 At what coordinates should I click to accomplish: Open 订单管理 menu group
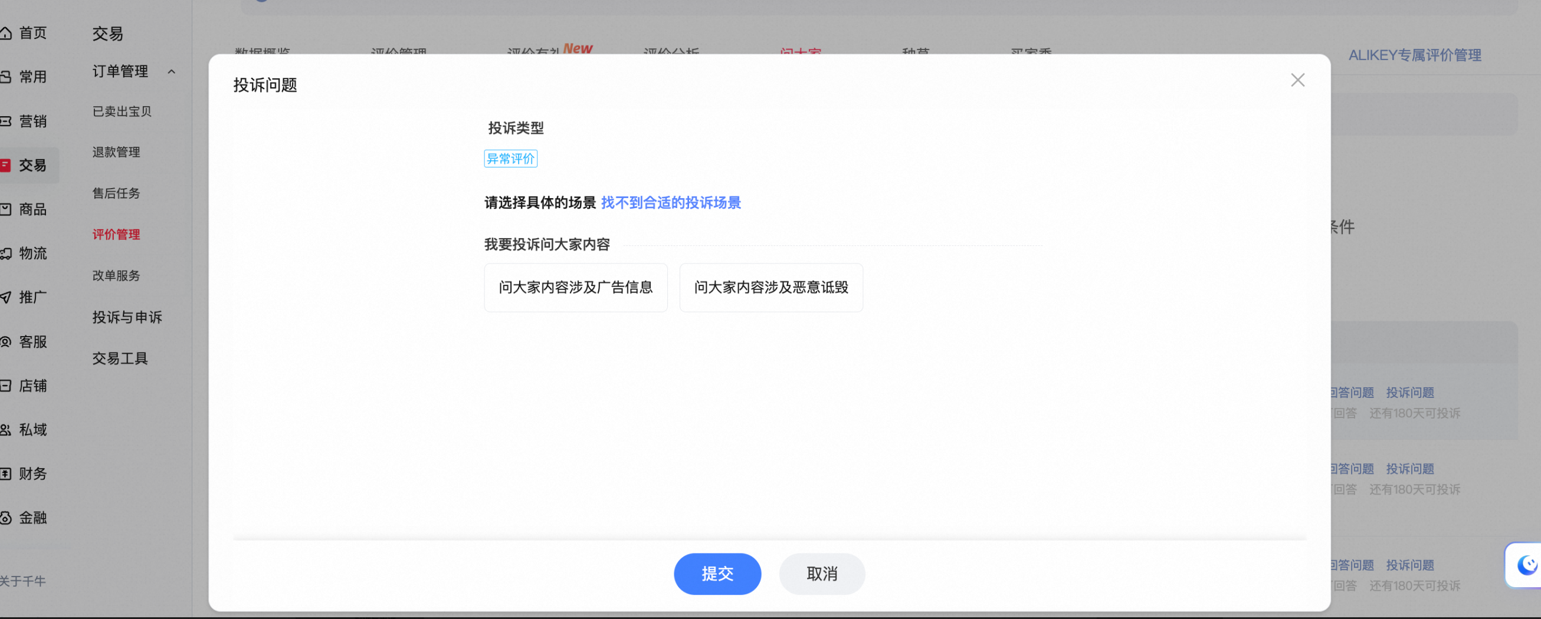click(x=120, y=72)
